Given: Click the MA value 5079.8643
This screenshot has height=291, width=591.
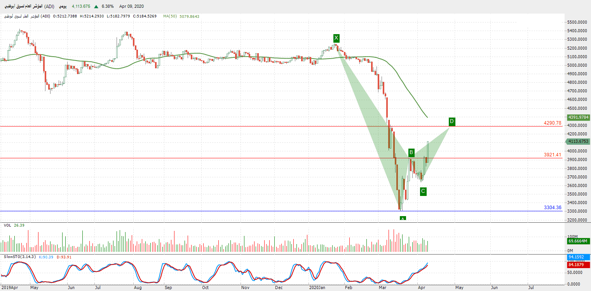Looking at the screenshot, I should pos(190,16).
